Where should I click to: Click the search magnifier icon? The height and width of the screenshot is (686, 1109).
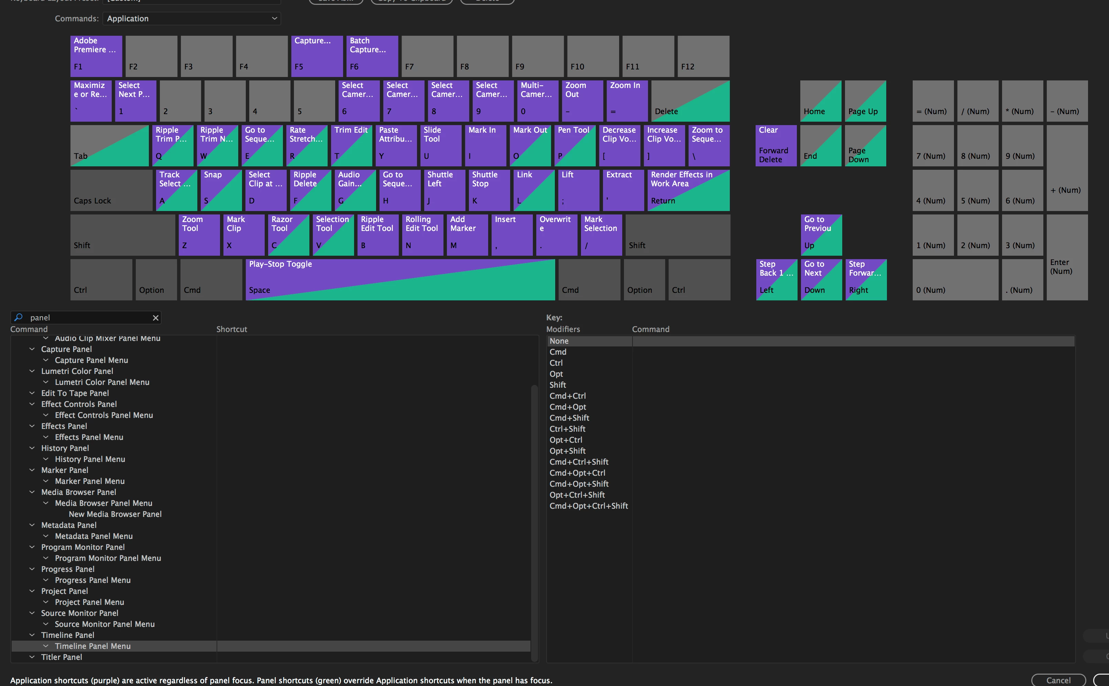(18, 317)
